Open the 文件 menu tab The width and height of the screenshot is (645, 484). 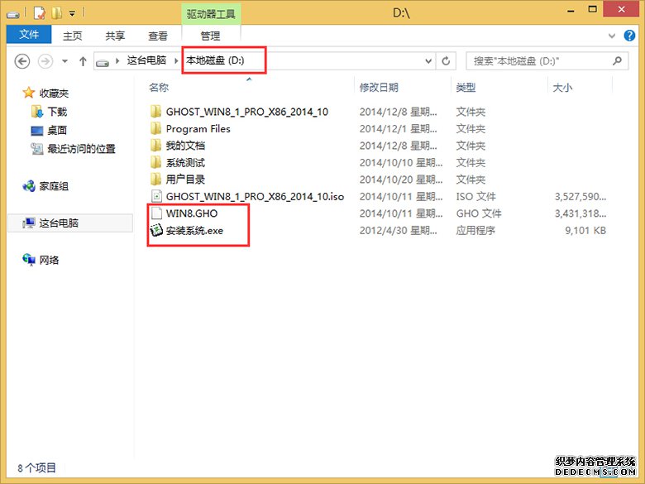[29, 35]
